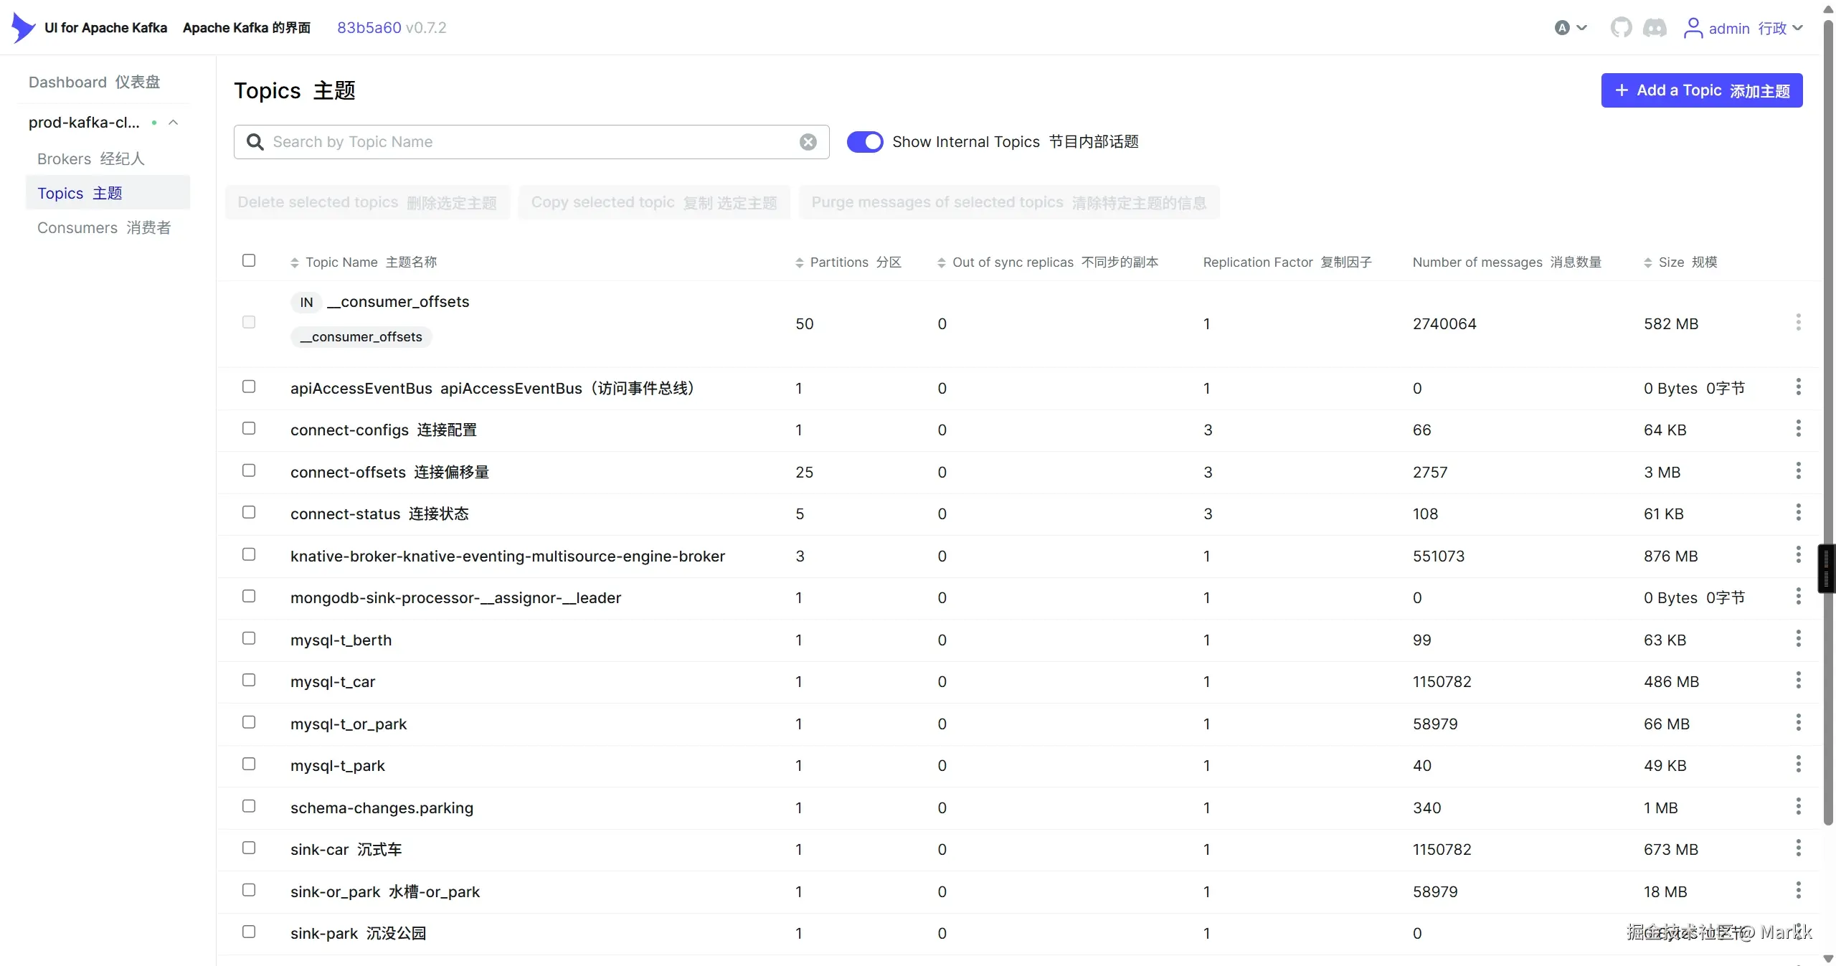1836x966 pixels.
Task: Open the mongodb-sink-processor topic link
Action: [x=455, y=597]
